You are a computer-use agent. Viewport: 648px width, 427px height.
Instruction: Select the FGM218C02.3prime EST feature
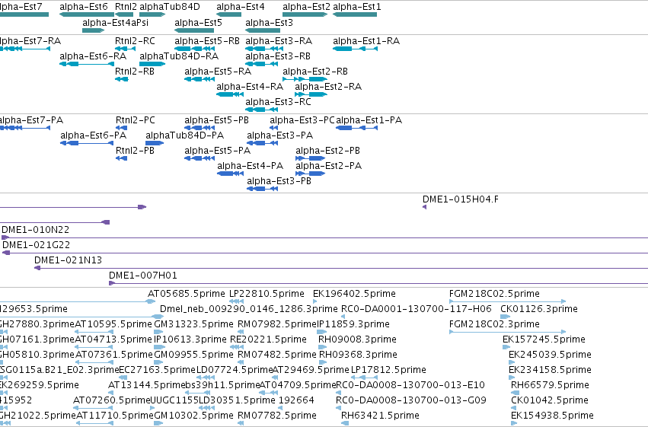(507, 332)
